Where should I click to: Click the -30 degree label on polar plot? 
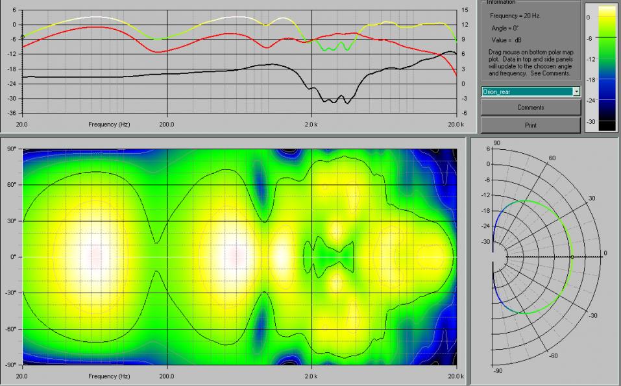coord(592,315)
